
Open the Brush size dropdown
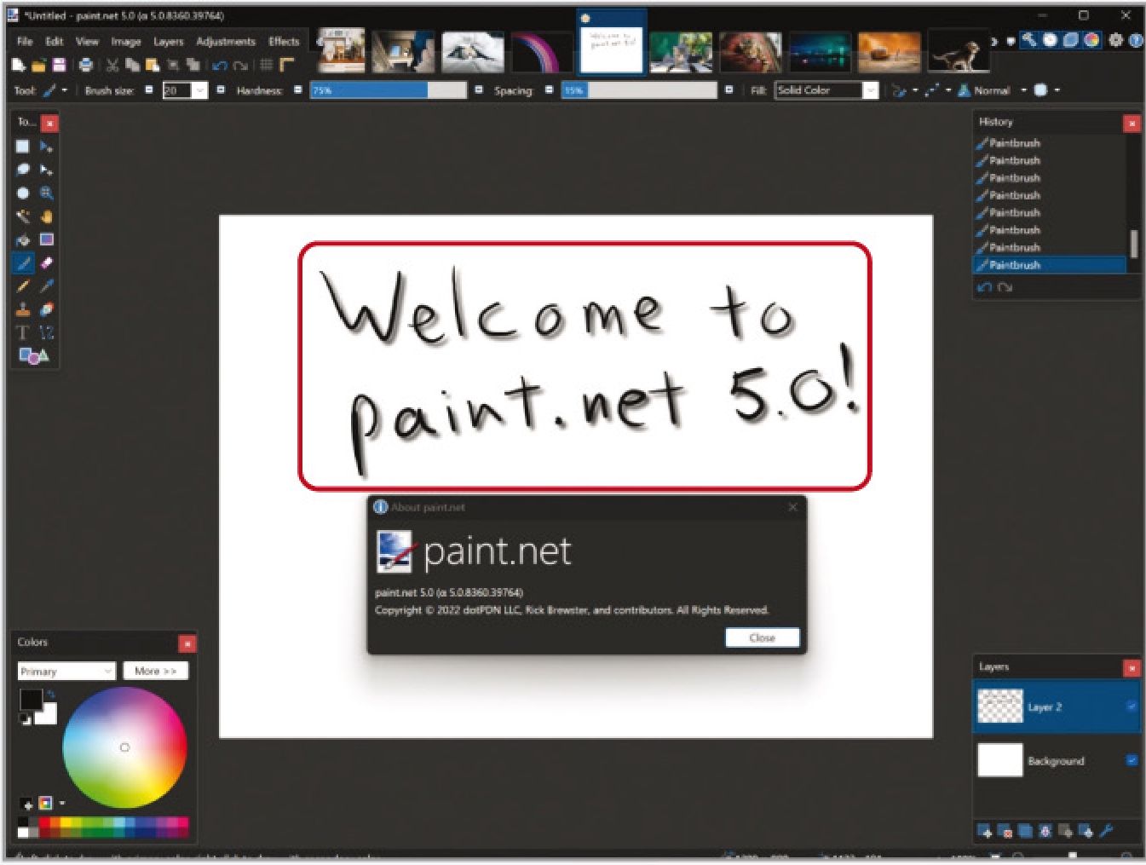[x=200, y=90]
